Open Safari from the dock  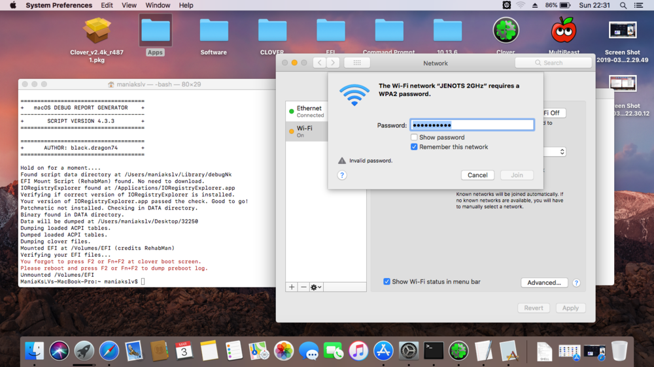click(109, 351)
